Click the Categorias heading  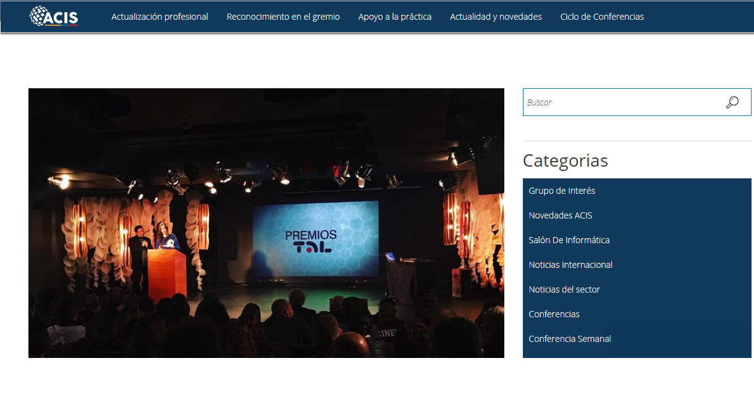[x=565, y=160]
